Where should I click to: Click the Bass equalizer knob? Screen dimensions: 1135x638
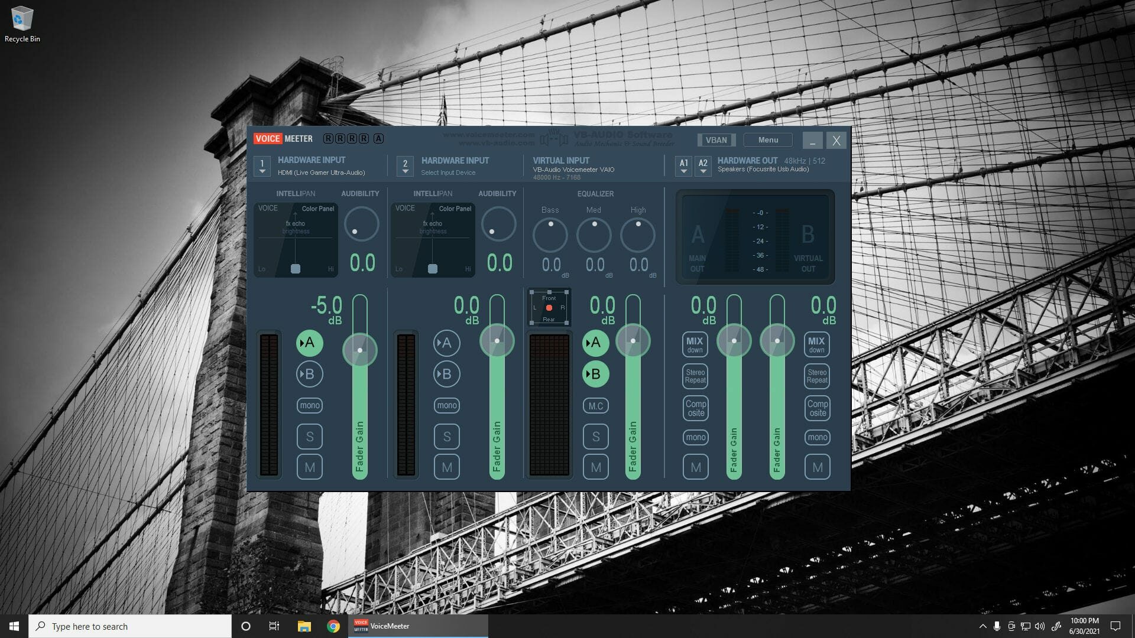coord(550,235)
